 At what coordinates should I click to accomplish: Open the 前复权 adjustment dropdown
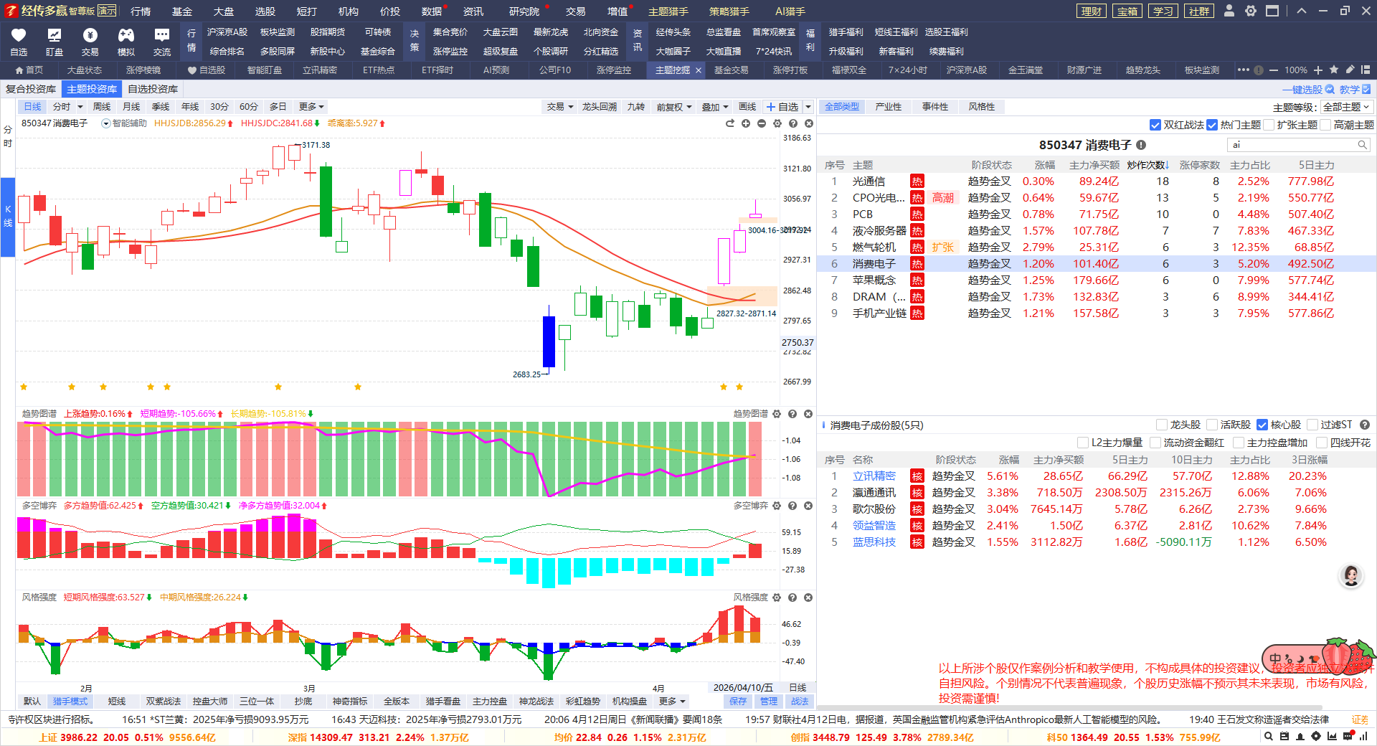(x=673, y=107)
